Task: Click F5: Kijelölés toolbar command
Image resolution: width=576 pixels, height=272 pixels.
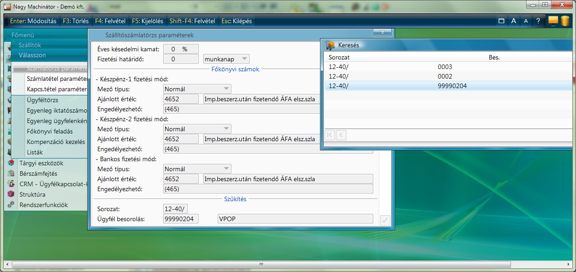Action: click(148, 21)
